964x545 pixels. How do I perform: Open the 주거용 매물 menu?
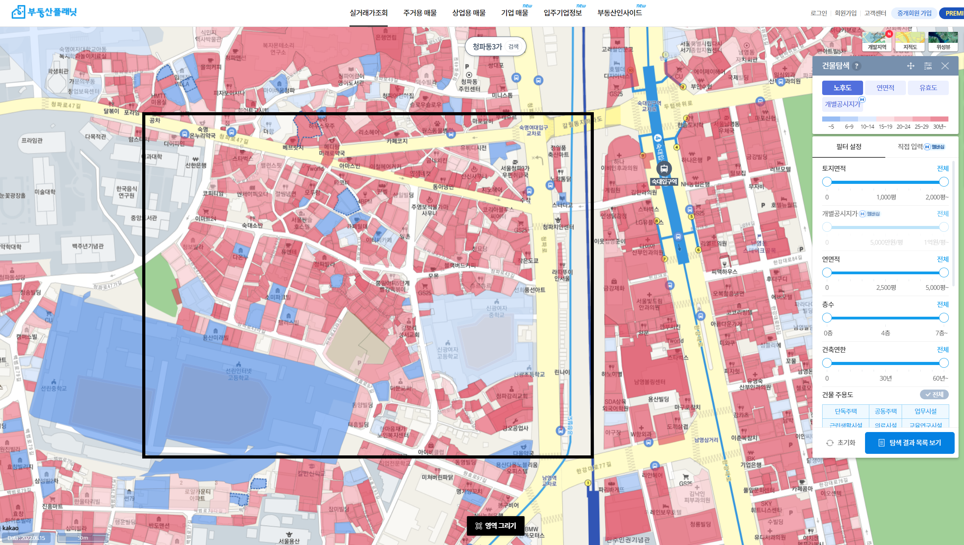click(x=420, y=13)
